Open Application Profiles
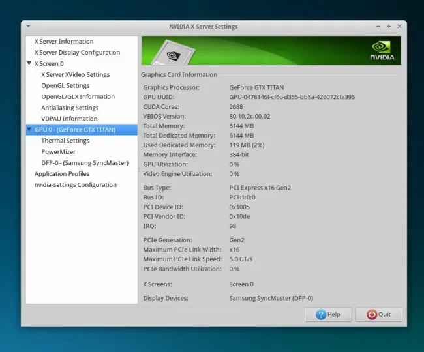This screenshot has width=424, height=352. (62, 174)
